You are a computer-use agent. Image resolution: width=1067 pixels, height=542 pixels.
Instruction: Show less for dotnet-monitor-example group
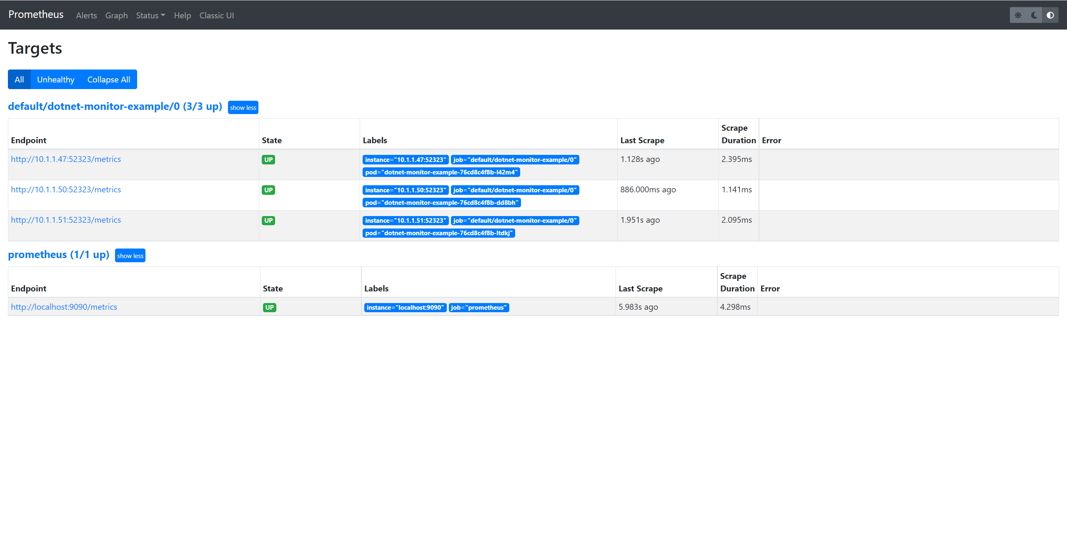coord(243,107)
